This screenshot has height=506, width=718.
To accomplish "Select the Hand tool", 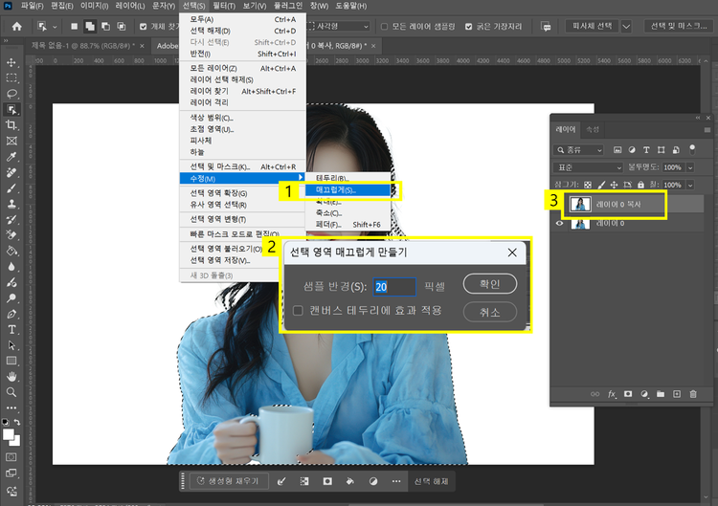I will click(x=11, y=377).
